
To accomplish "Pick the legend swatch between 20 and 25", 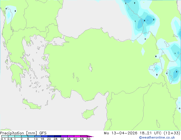I will 51,136.
